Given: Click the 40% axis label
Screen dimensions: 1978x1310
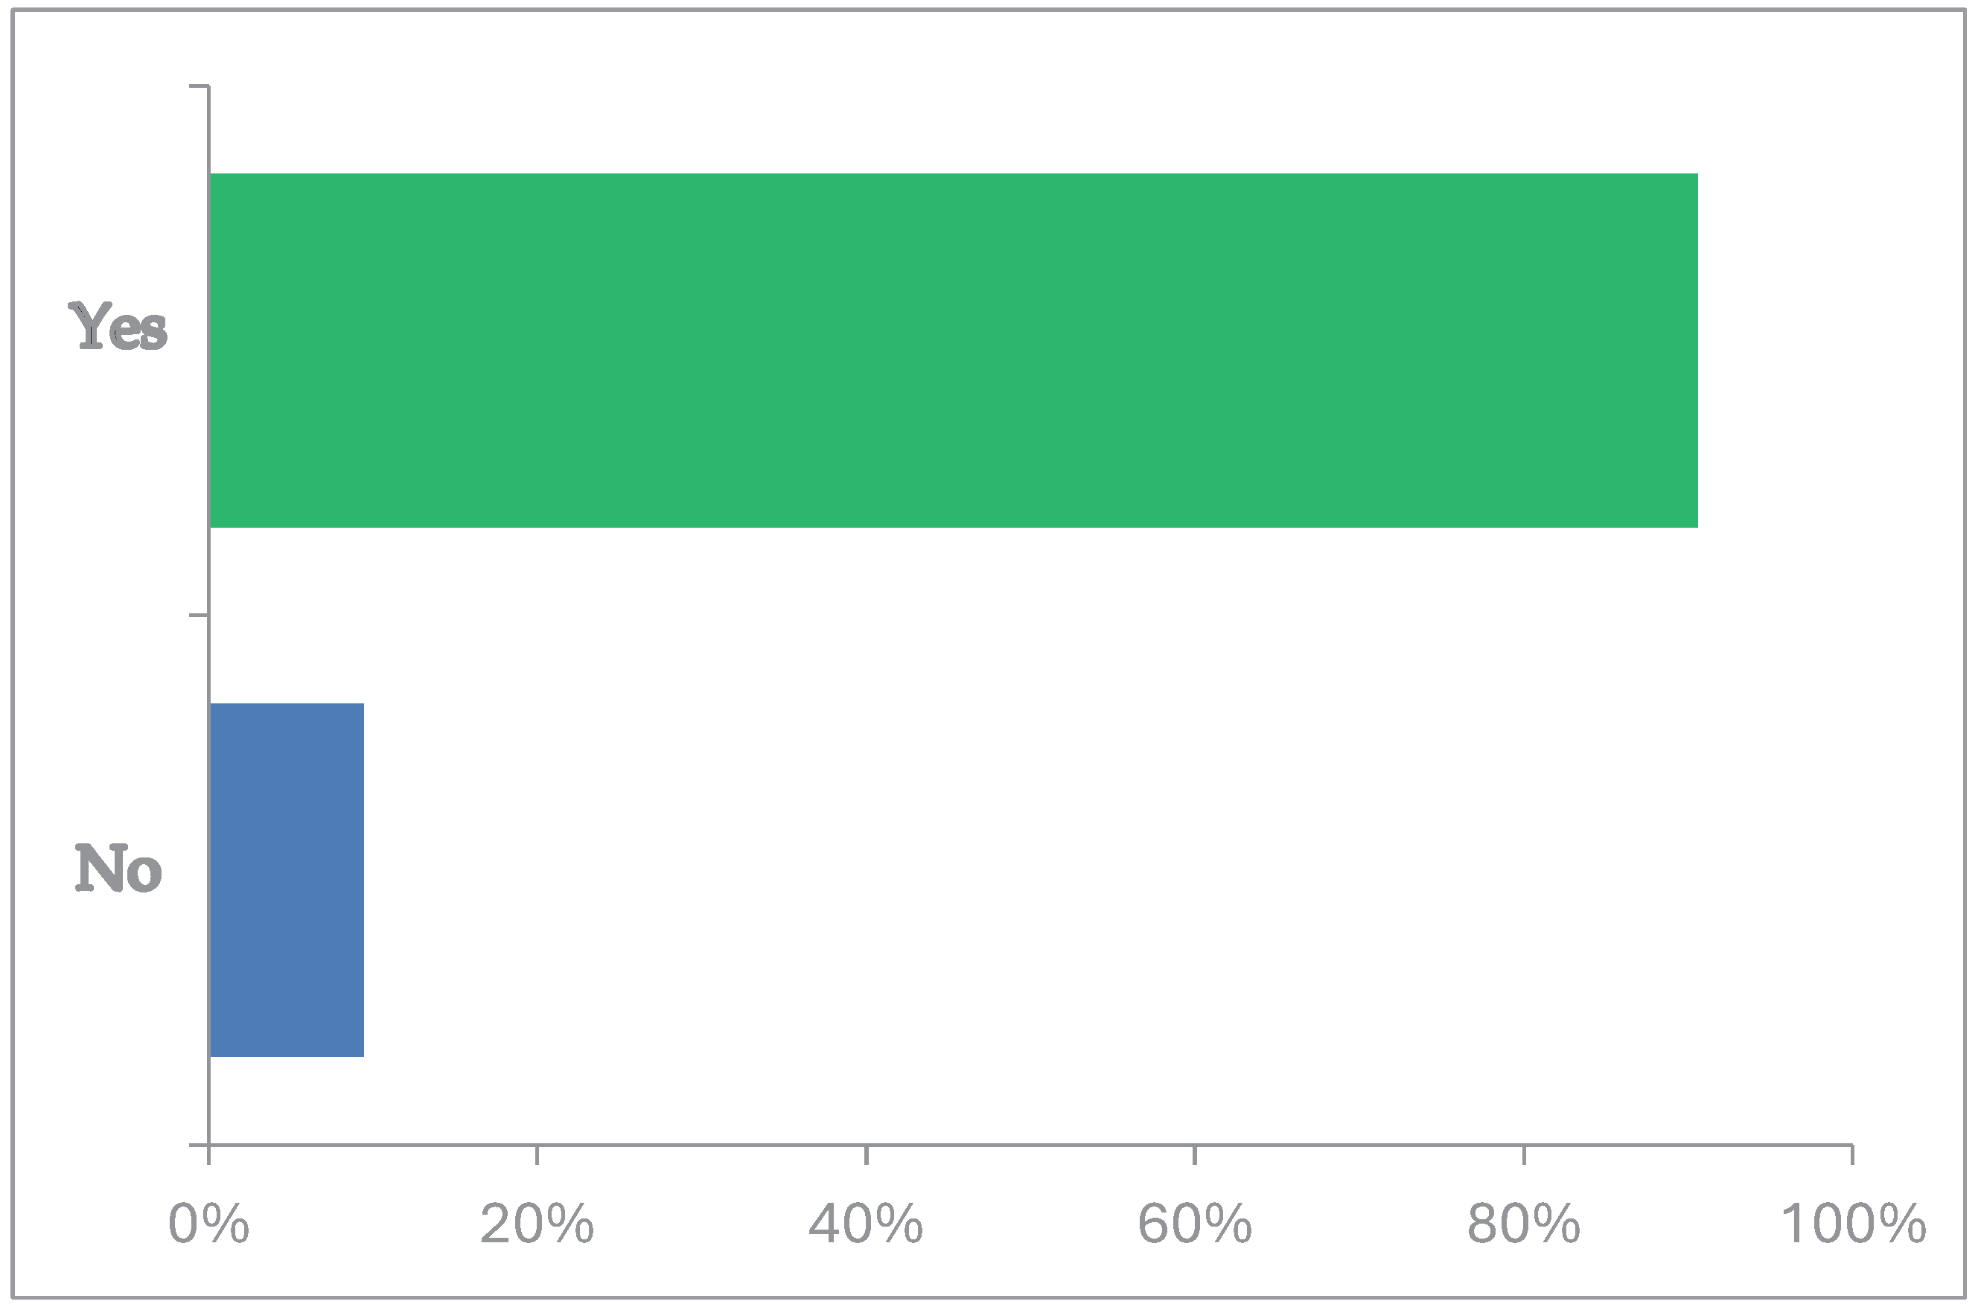Looking at the screenshot, I should 866,1225.
